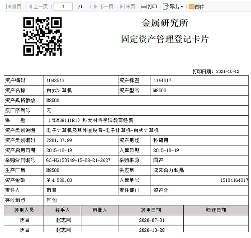Go to first page (首页)
The width and height of the screenshot is (251, 238).
(x=14, y=7)
